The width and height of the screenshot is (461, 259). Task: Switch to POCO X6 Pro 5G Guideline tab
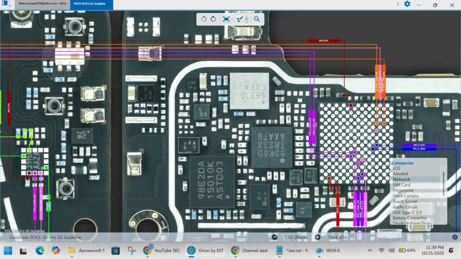tap(91, 4)
